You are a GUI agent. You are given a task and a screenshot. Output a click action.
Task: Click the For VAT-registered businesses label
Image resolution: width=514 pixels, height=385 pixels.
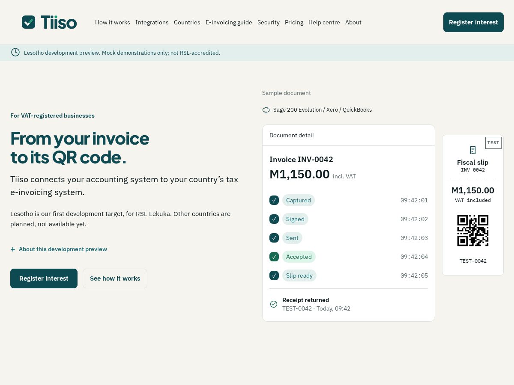(x=52, y=115)
